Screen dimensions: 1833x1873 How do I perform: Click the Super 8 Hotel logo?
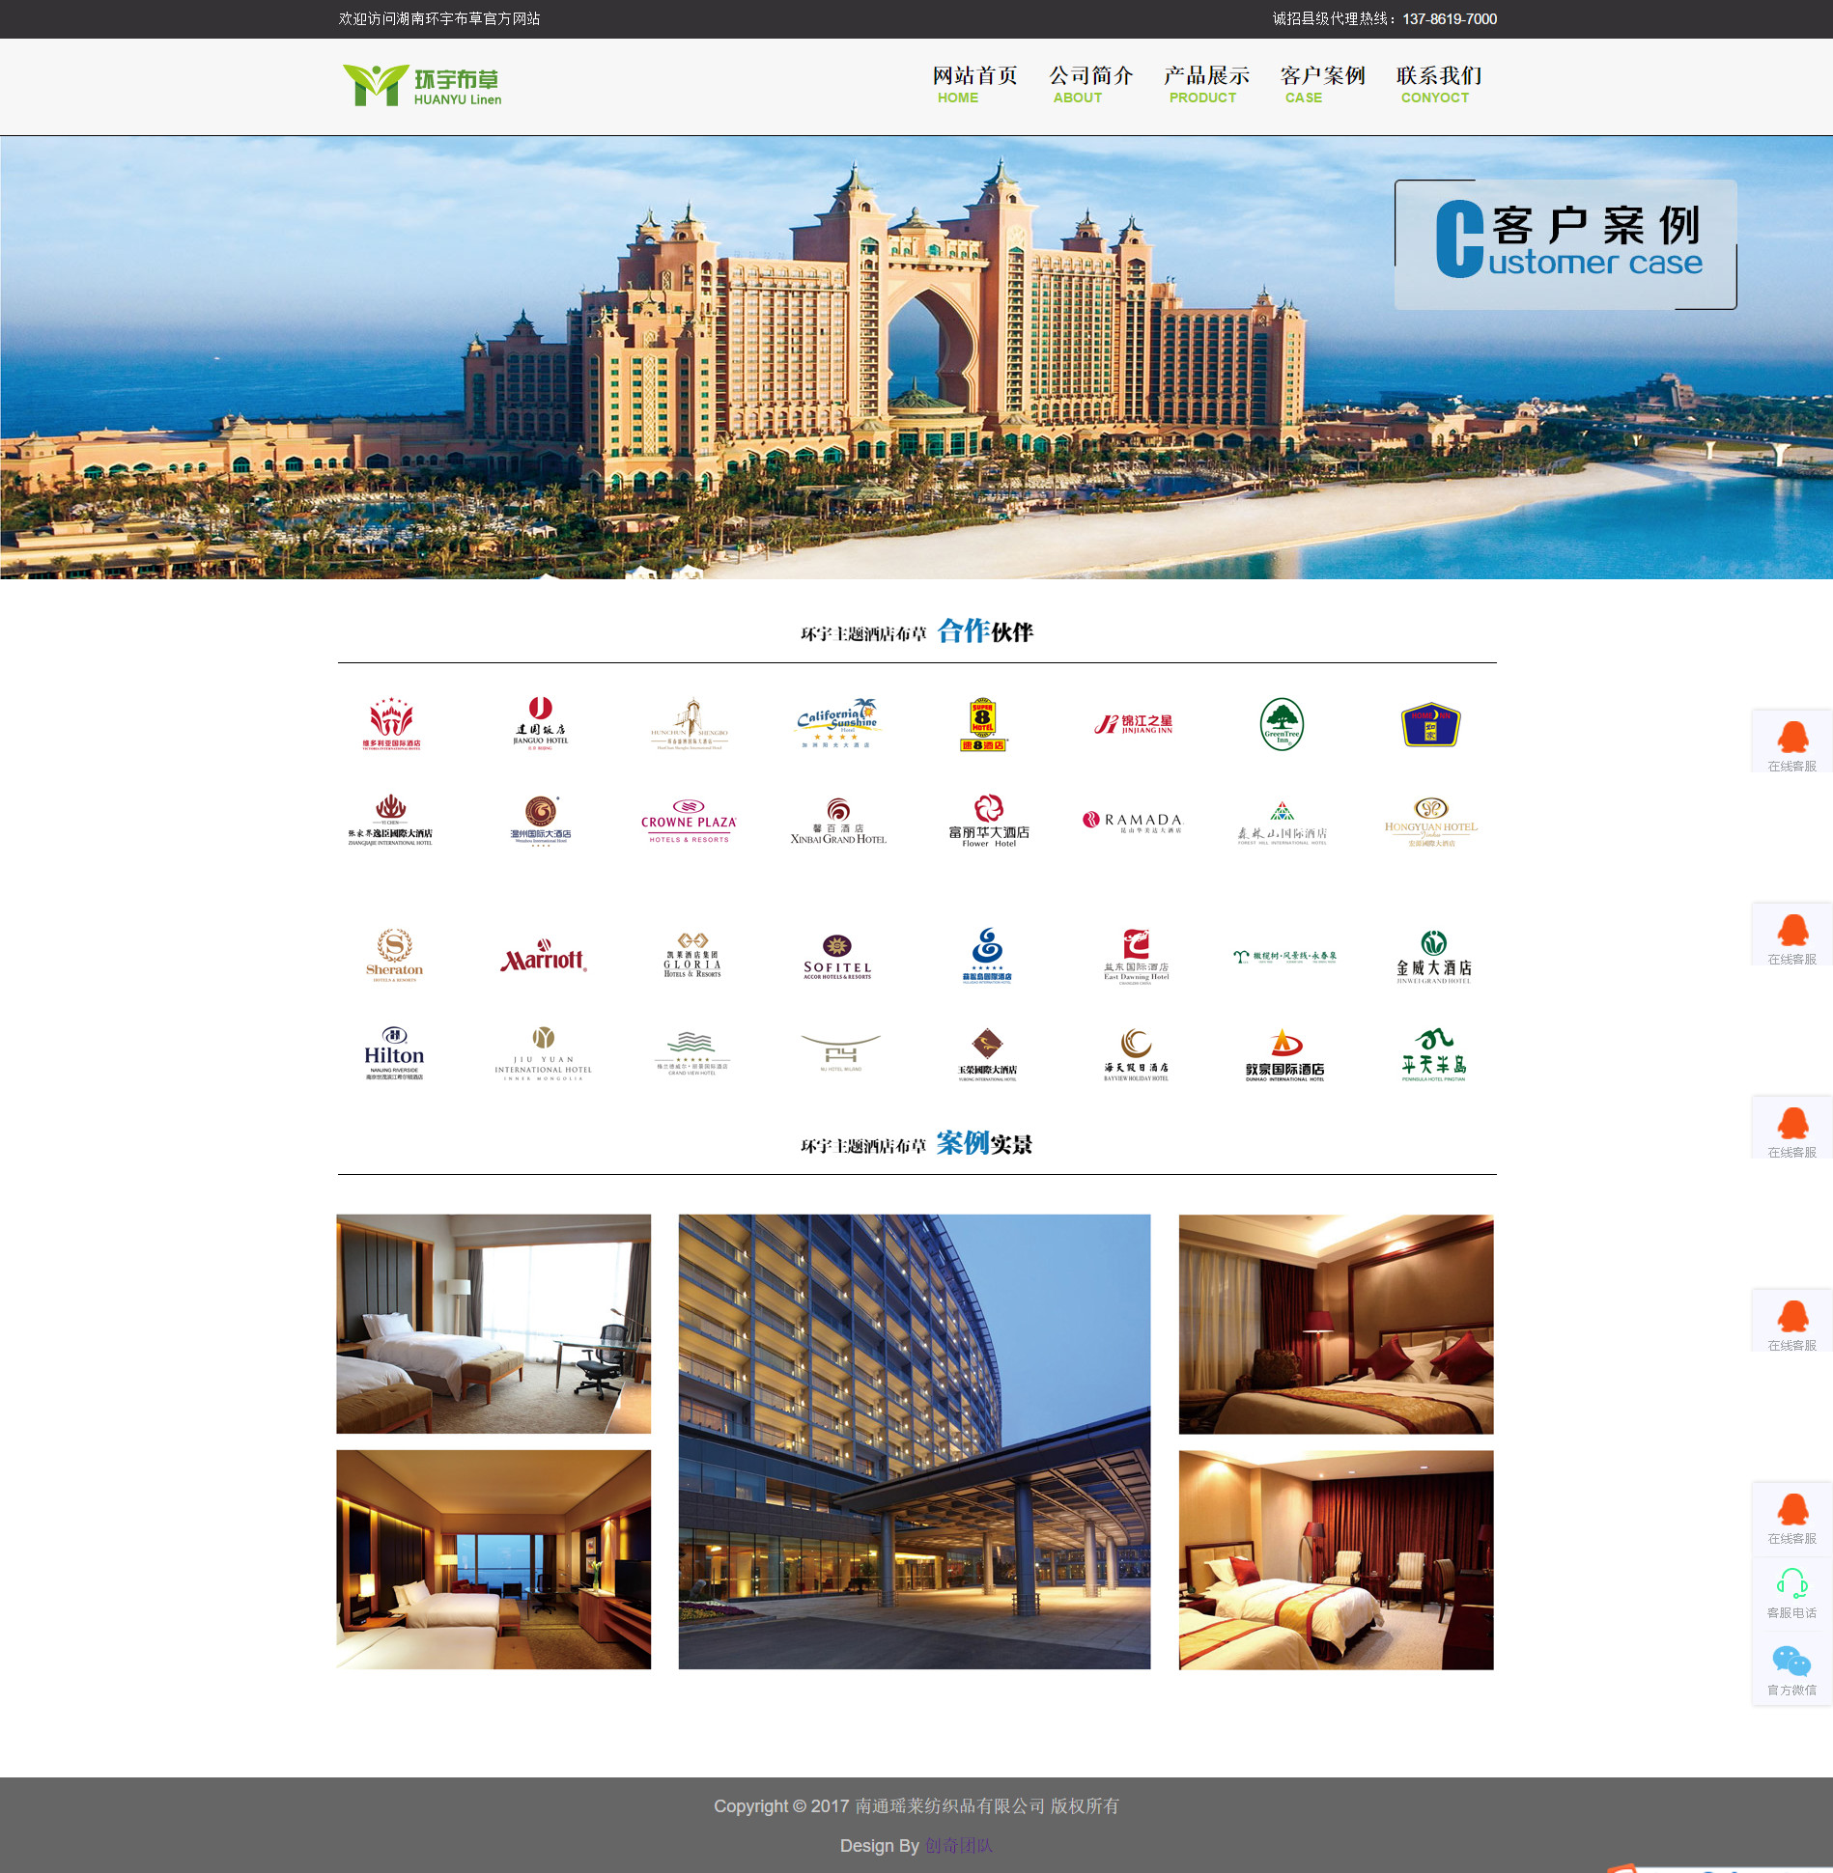[x=983, y=724]
